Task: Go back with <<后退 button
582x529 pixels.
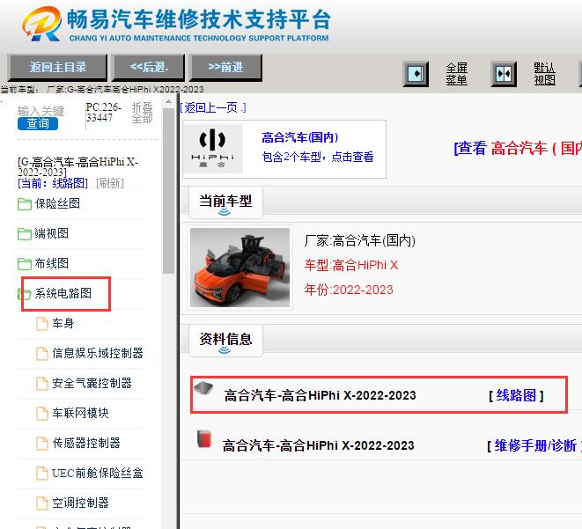Action: 149,68
